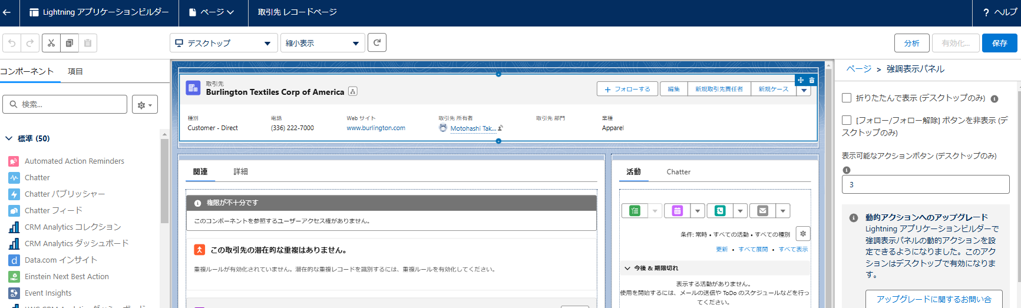Enable 折りたたんで表示 checkbox
Screen dimensions: 1021x308
point(847,98)
